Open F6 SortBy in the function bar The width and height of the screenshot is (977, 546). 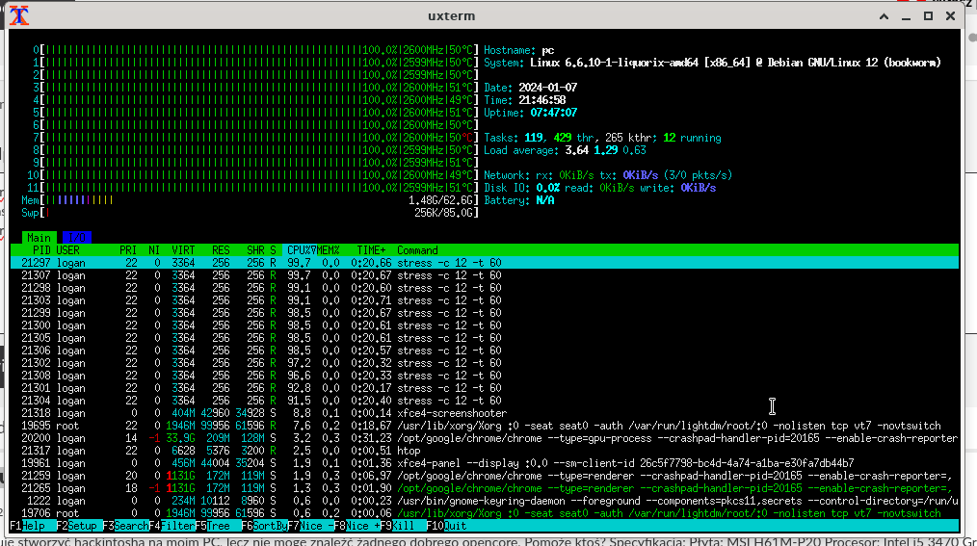(264, 526)
